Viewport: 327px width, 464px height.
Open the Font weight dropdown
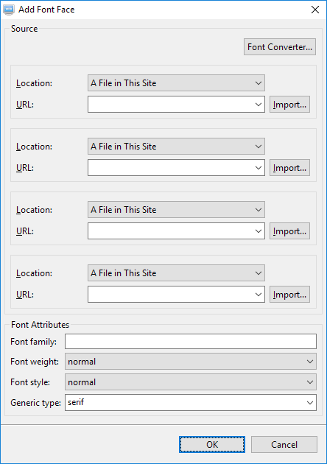pos(191,362)
